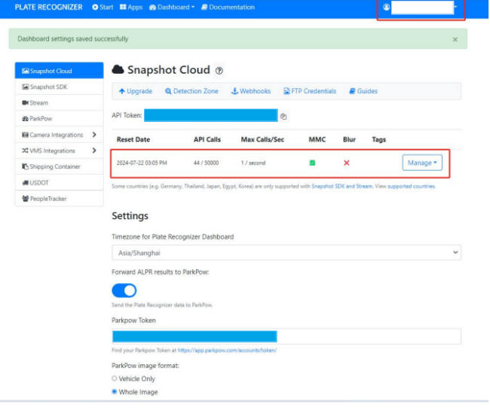Select Whole Image radio option

(x=115, y=392)
